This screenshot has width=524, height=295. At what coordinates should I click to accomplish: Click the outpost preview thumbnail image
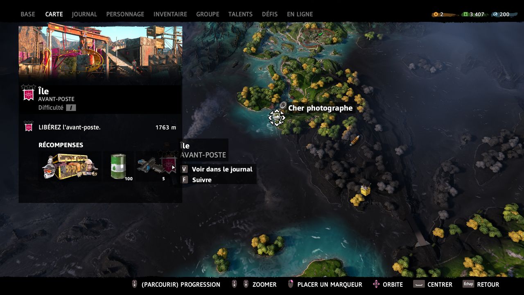click(100, 51)
